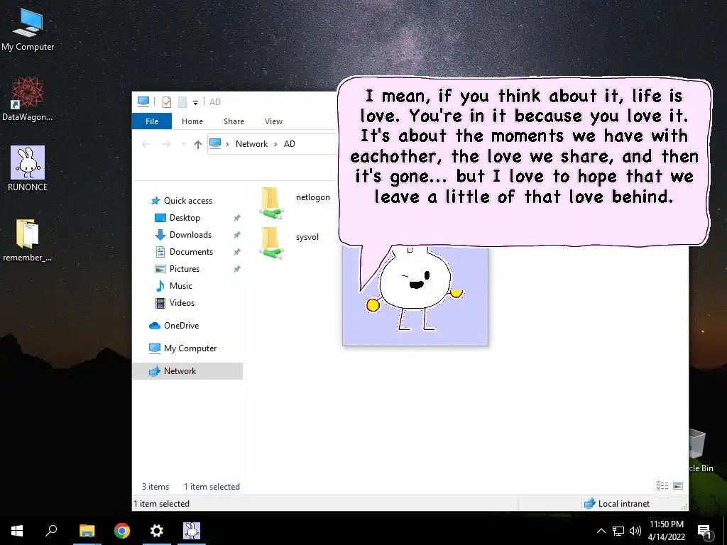Click the netlogon folder name

click(312, 197)
